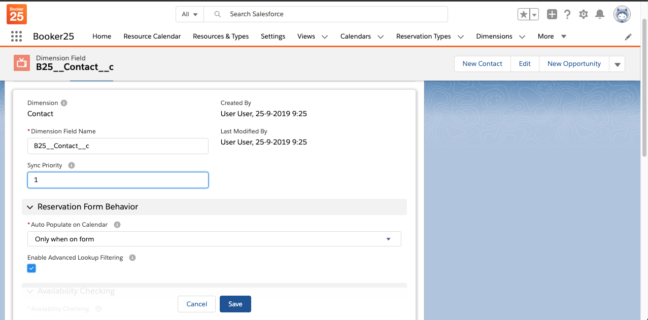Screen dimensions: 648x320
Task: Click the pencil icon to edit navigation
Action: pos(628,37)
